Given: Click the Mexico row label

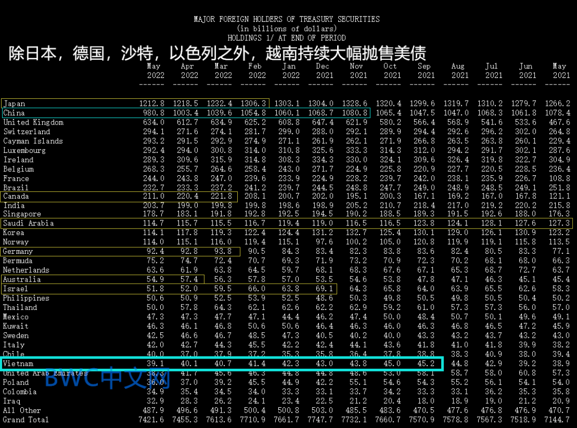Looking at the screenshot, I should (16, 317).
